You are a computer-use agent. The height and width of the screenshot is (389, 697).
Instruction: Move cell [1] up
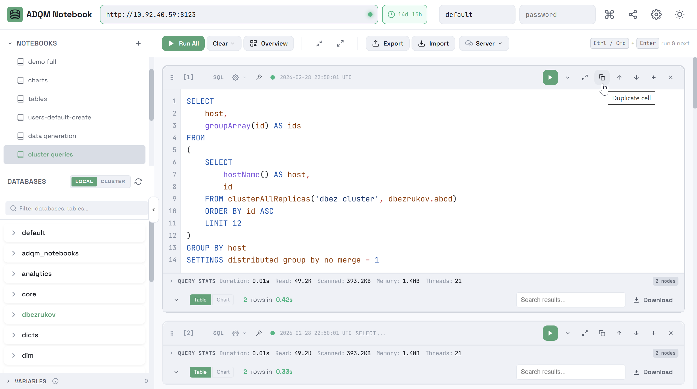(619, 77)
